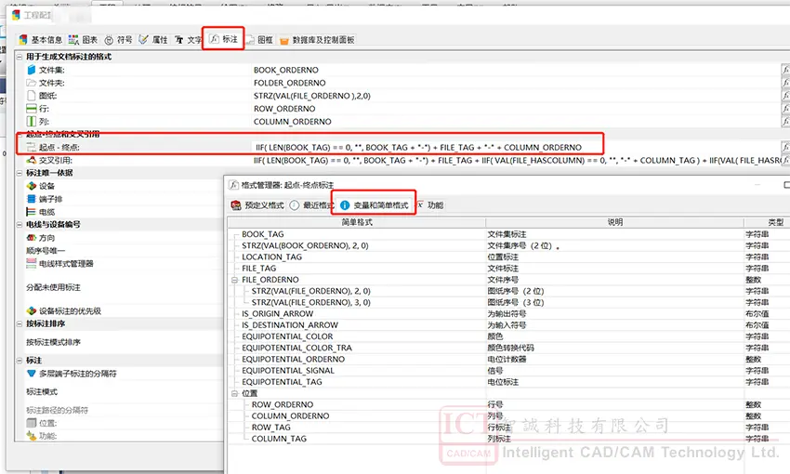
Task: Switch to the 图表 tab
Action: 83,40
